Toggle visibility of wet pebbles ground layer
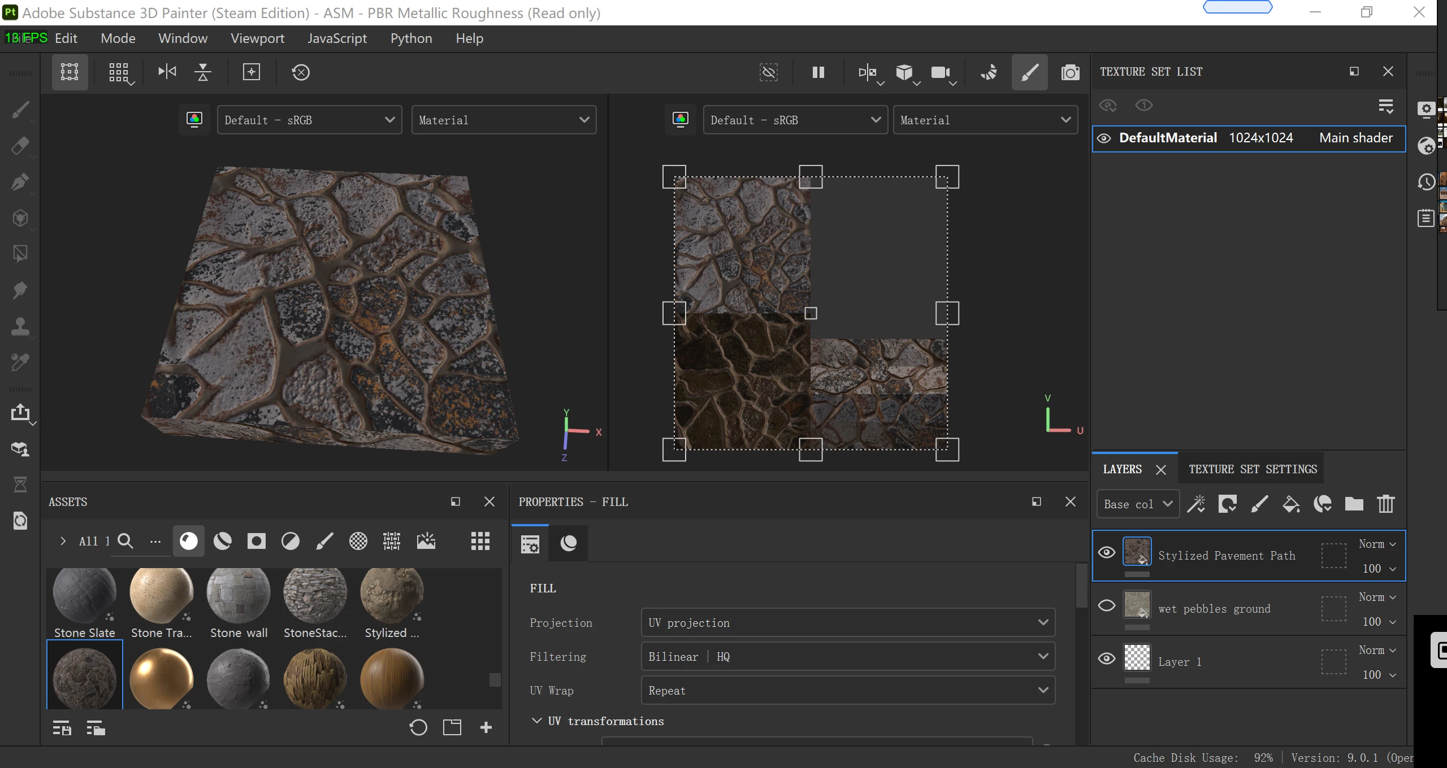 1106,605
